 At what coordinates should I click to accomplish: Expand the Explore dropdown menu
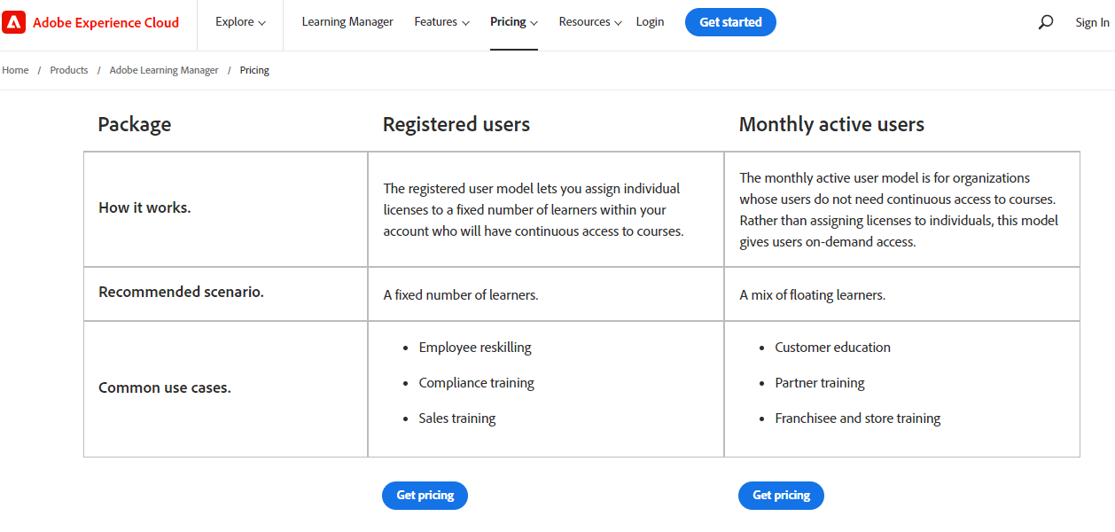pos(240,22)
